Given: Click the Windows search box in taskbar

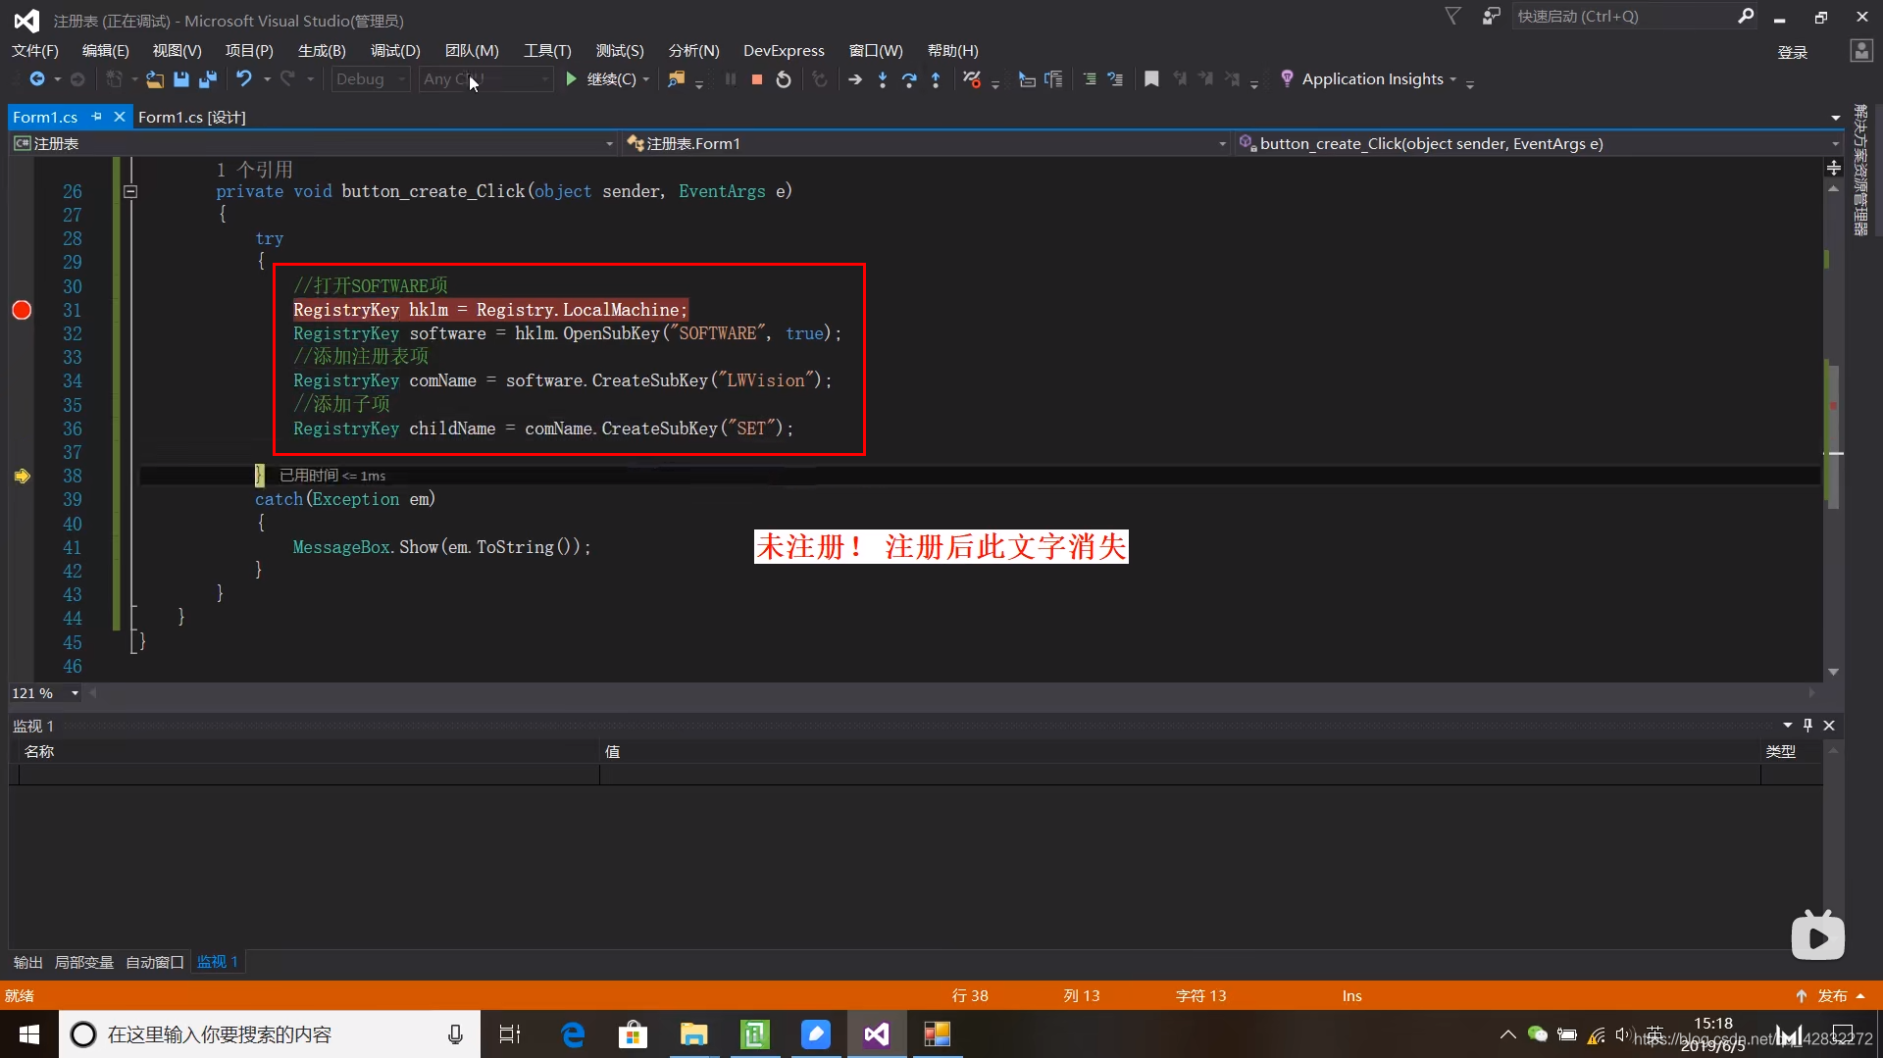Looking at the screenshot, I should pos(270,1034).
